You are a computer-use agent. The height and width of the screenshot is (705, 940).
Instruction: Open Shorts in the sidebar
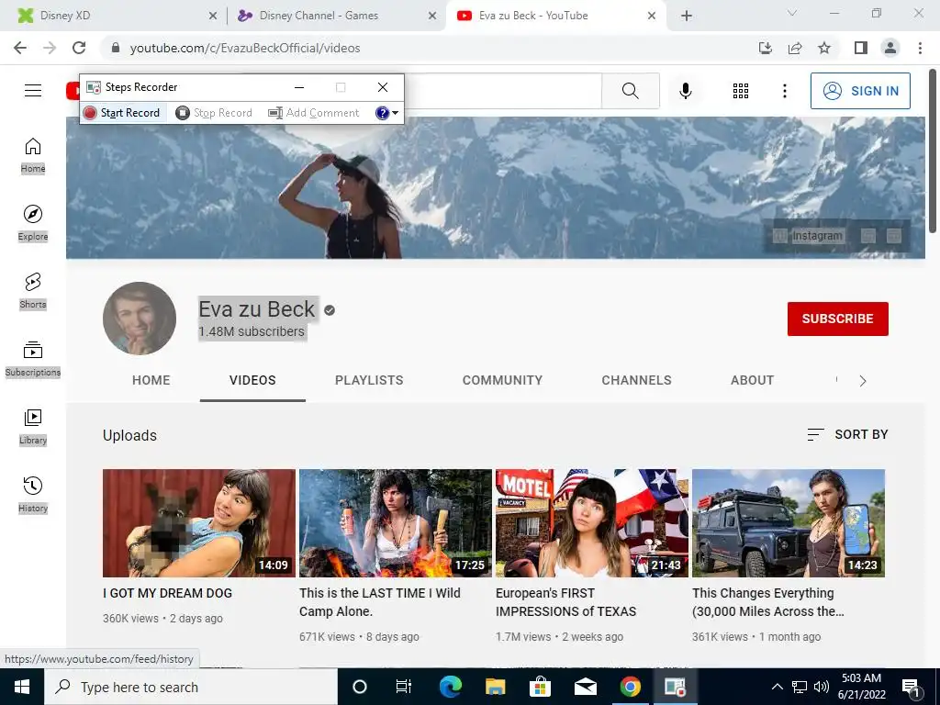[x=33, y=291]
